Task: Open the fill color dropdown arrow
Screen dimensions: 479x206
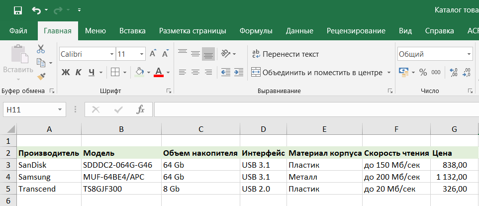Action: [x=149, y=73]
